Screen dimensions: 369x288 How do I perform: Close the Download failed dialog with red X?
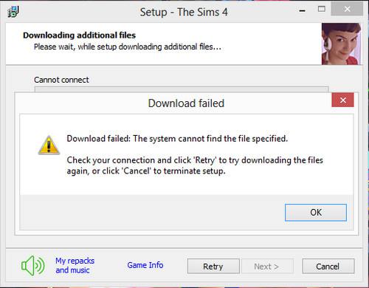coord(342,100)
